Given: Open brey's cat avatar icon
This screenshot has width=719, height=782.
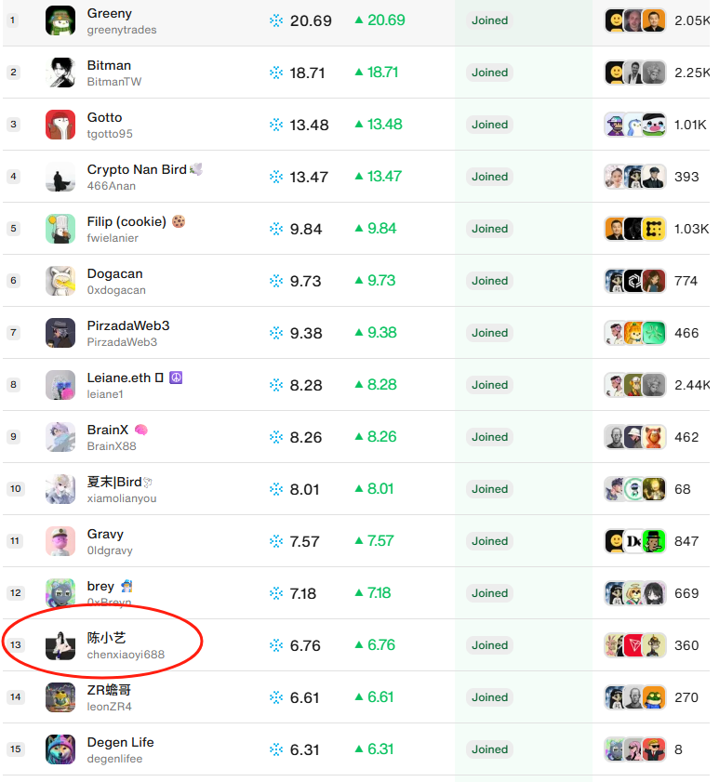Looking at the screenshot, I should coord(60,593).
